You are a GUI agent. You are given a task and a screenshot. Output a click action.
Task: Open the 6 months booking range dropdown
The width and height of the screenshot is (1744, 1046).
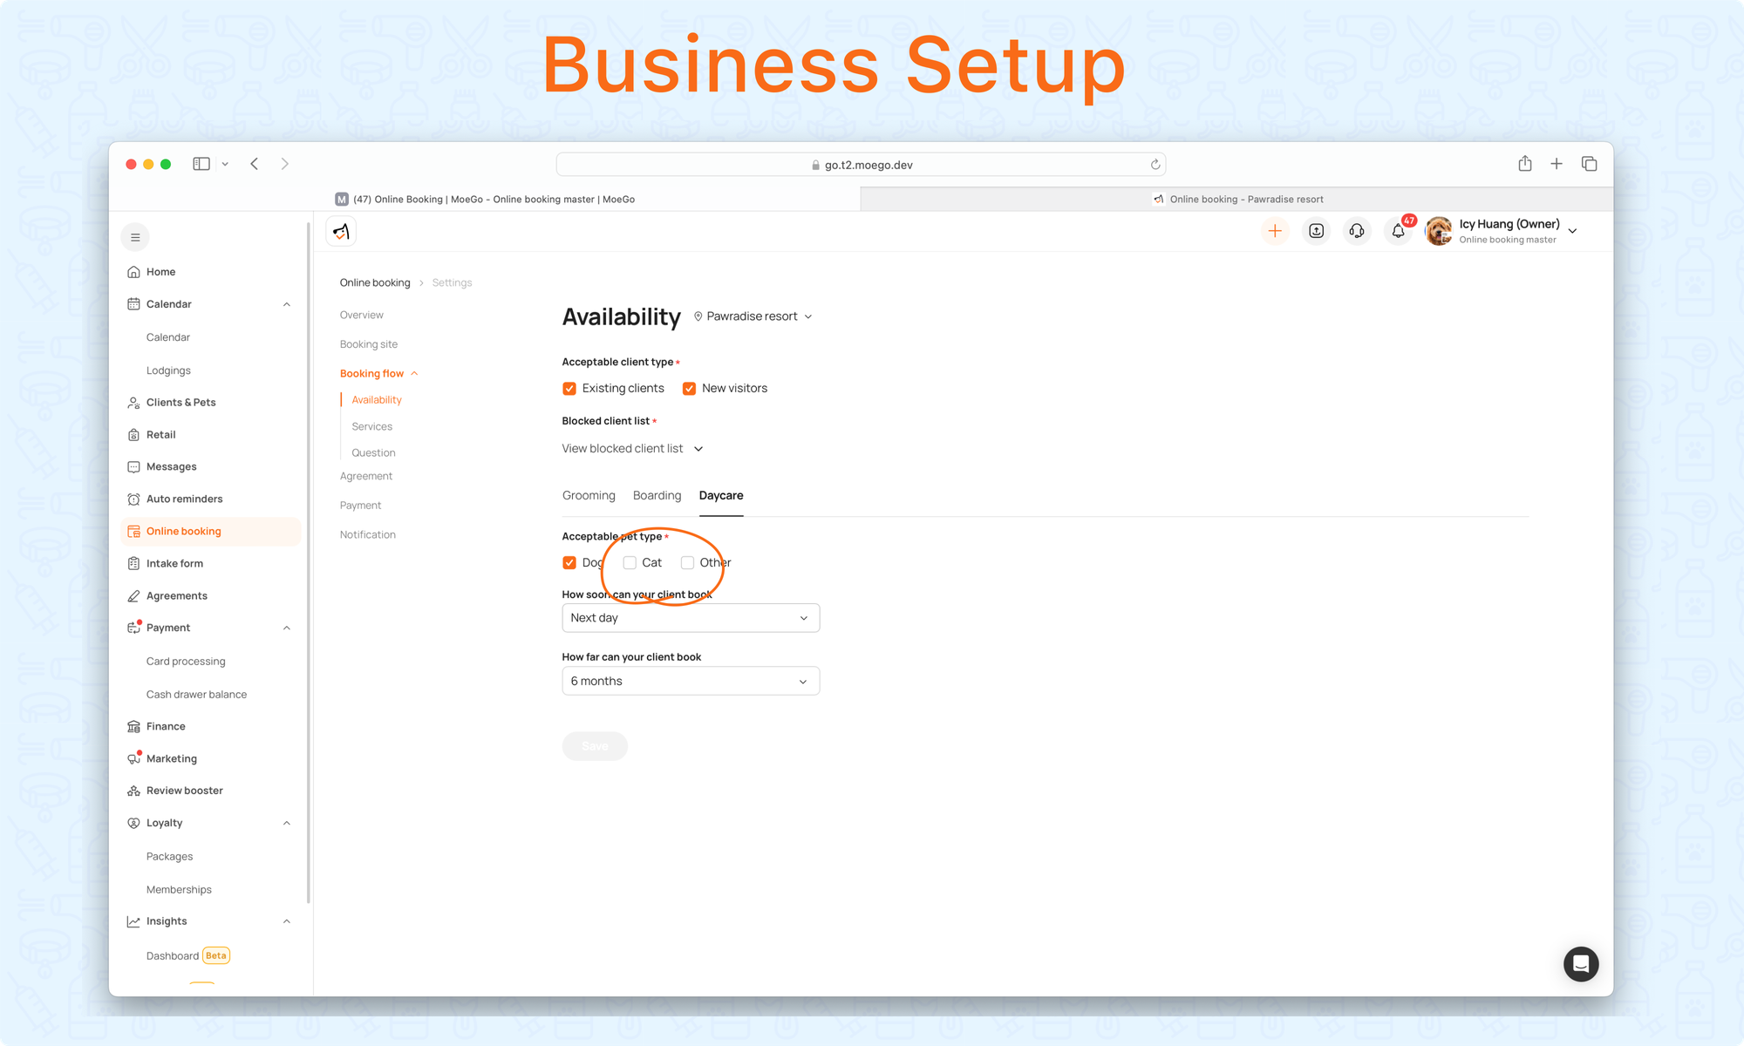[691, 681]
